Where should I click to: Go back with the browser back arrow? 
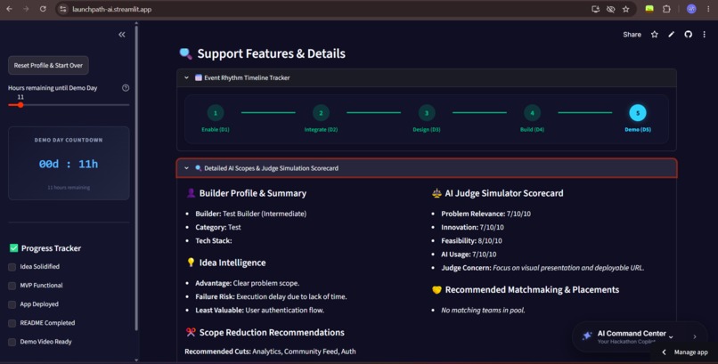click(9, 9)
